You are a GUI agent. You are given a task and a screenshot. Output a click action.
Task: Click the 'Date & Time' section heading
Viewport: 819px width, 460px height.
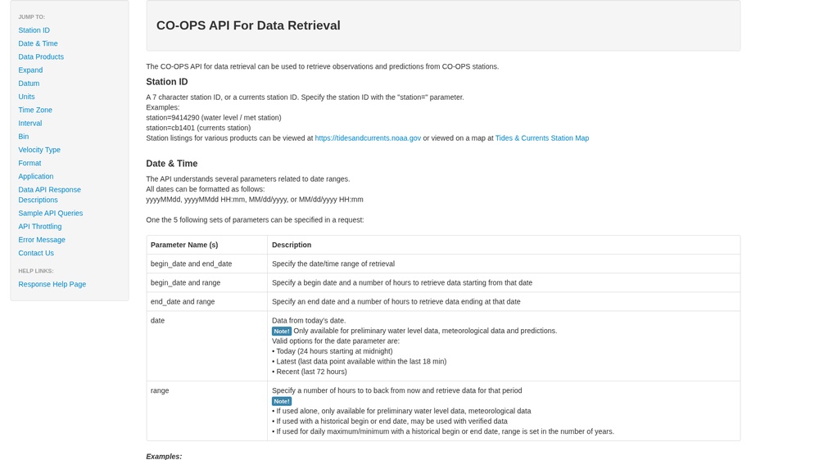click(171, 164)
